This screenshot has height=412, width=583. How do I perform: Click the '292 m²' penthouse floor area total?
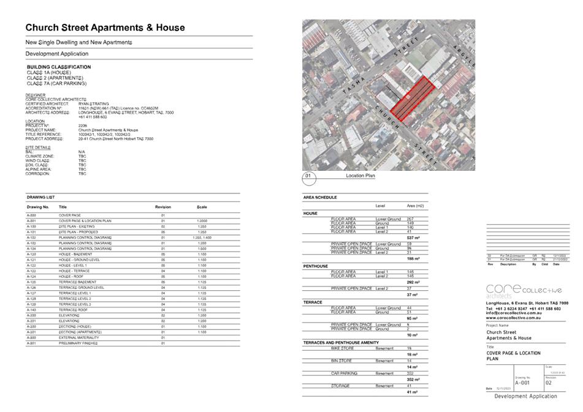coord(413,282)
